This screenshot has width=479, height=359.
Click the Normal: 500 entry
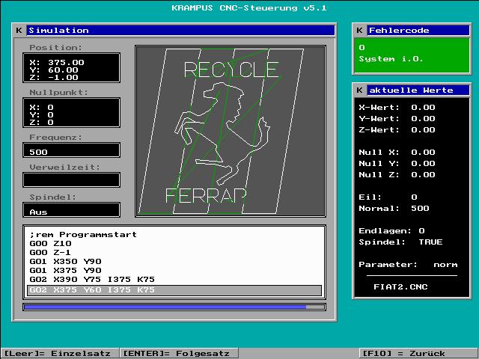pyautogui.click(x=394, y=209)
